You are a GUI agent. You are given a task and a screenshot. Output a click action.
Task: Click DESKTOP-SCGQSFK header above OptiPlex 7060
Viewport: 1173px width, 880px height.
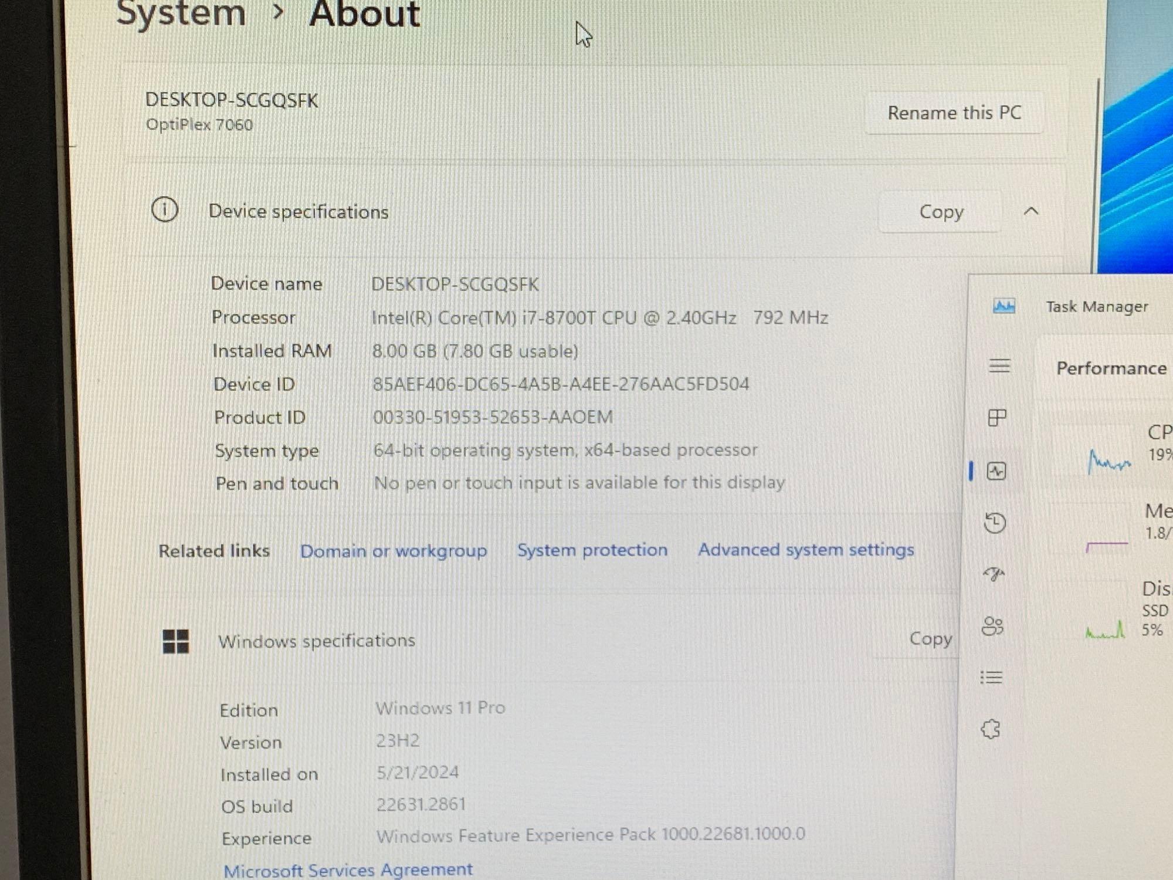pos(232,100)
